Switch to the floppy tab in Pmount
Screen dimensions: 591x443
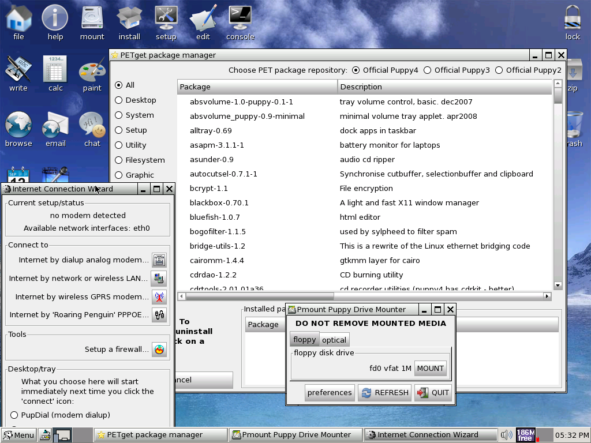coord(305,339)
